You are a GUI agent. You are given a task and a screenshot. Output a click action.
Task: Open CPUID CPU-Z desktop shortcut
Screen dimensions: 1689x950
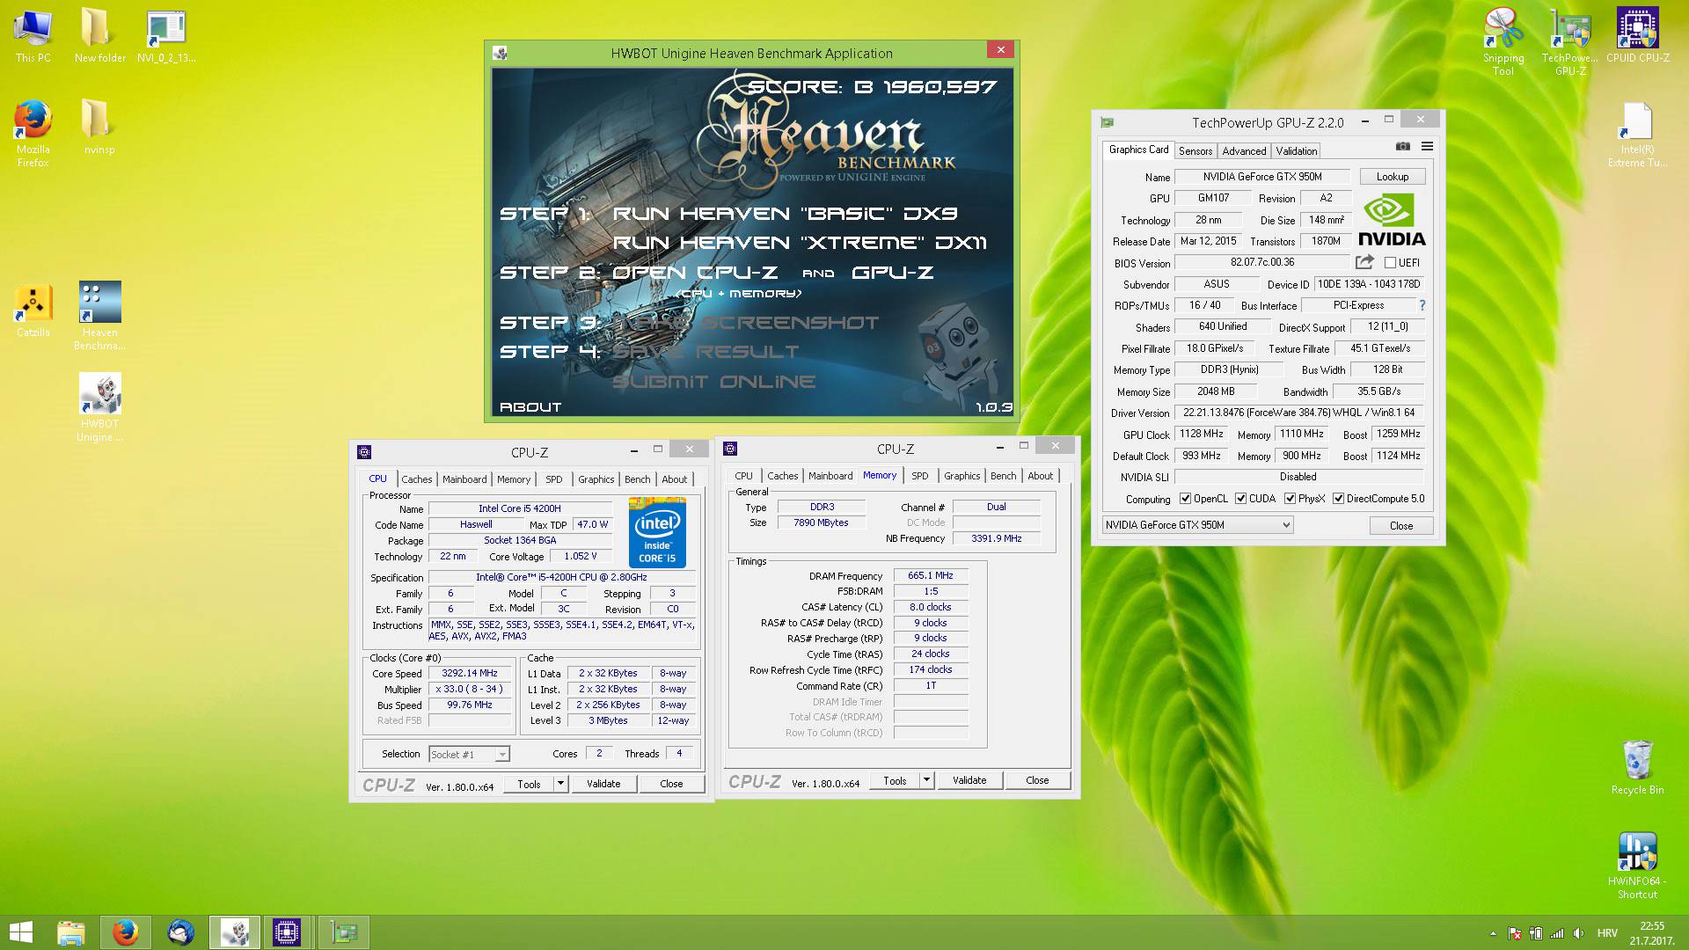(x=1637, y=36)
